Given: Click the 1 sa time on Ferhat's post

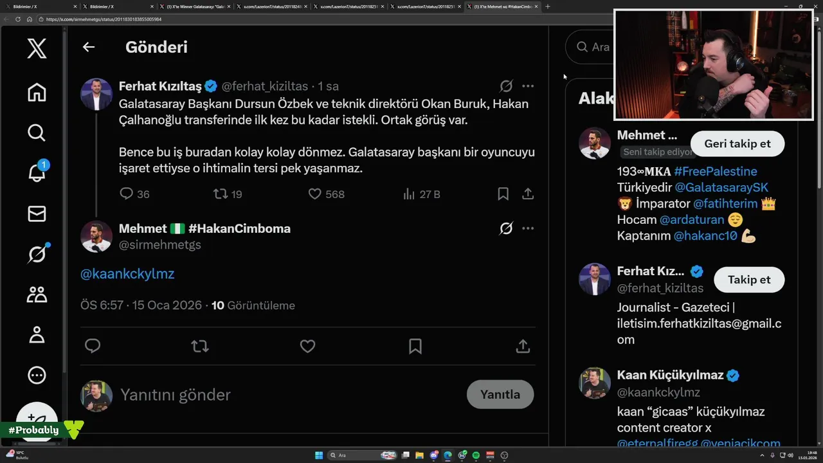Looking at the screenshot, I should [x=329, y=86].
